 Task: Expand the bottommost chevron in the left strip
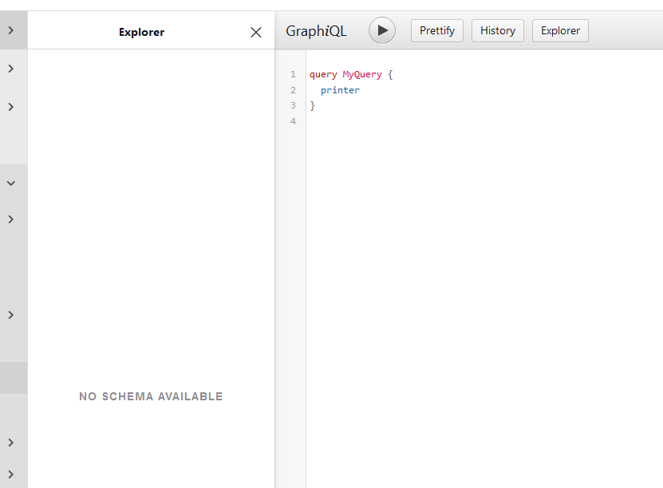click(12, 473)
